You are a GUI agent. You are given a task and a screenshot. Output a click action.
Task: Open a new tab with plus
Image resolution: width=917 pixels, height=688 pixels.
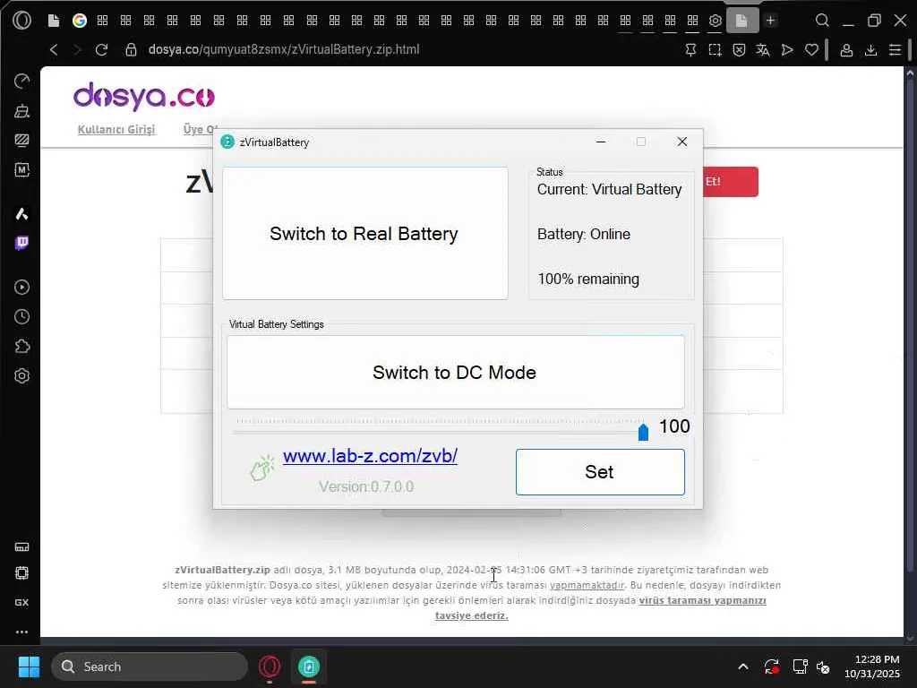(x=771, y=21)
